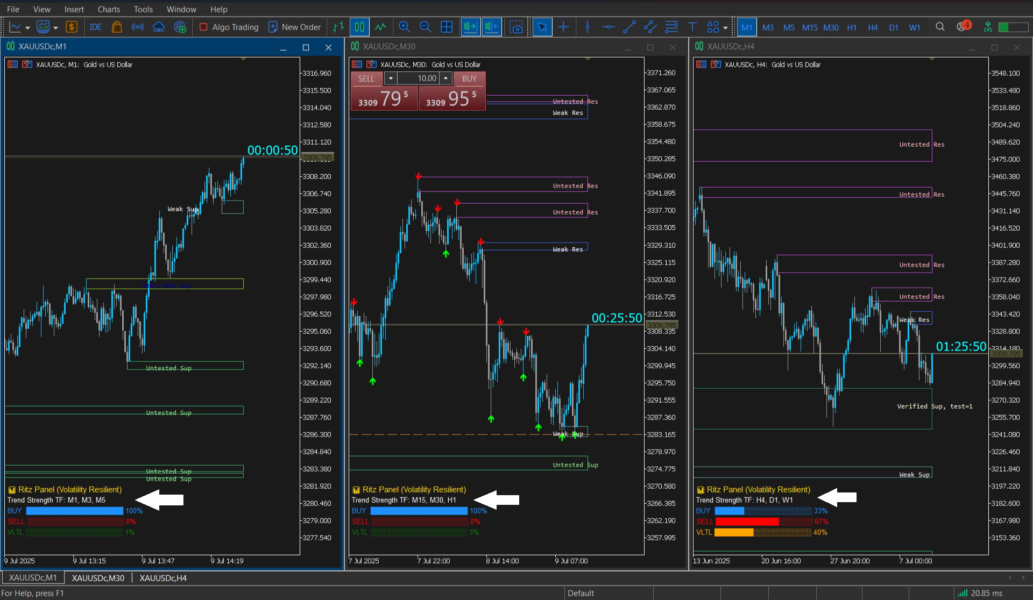Viewport: 1033px width, 600px height.
Task: Toggle the chart shift button
Action: point(492,27)
